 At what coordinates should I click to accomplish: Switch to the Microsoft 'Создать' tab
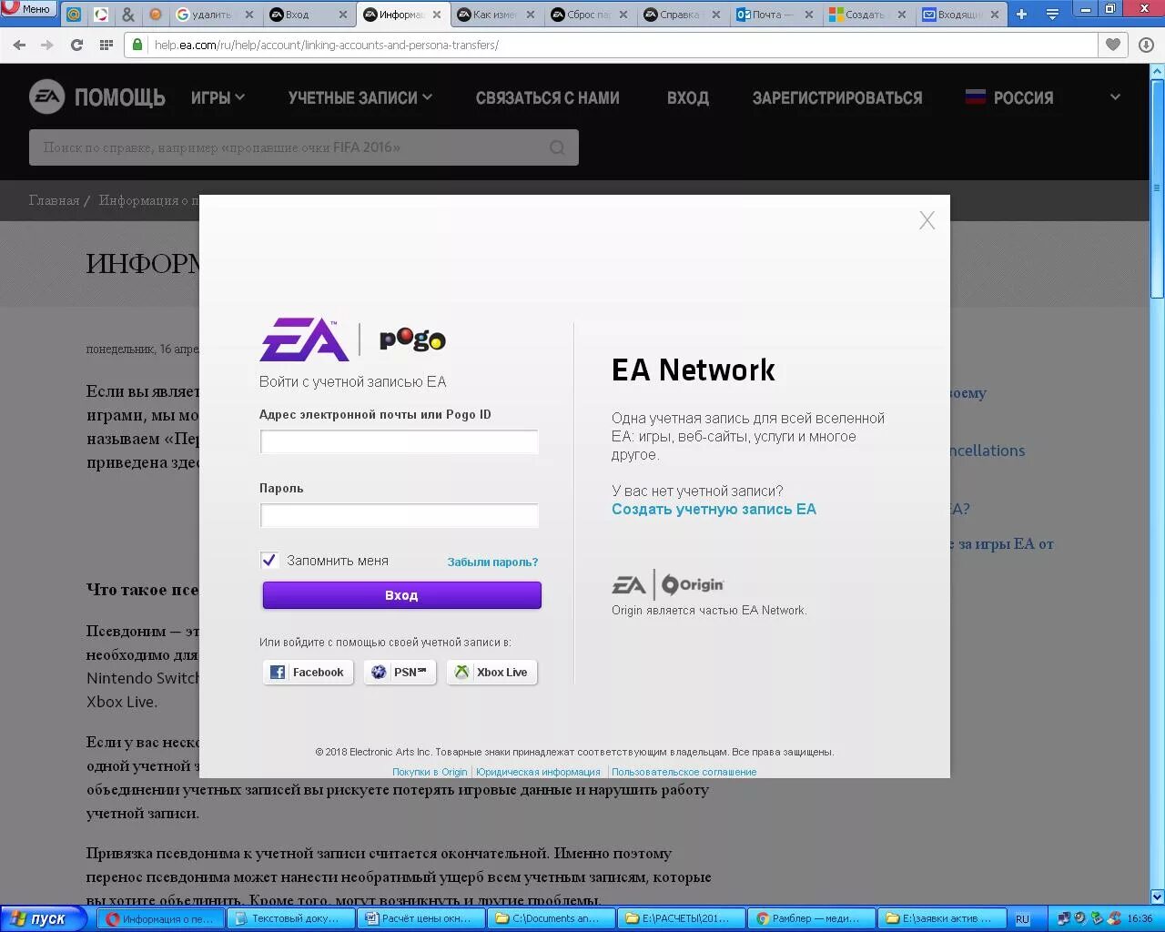pos(870,15)
